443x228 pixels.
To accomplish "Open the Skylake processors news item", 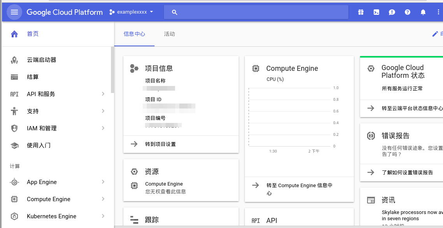I will click(x=412, y=215).
